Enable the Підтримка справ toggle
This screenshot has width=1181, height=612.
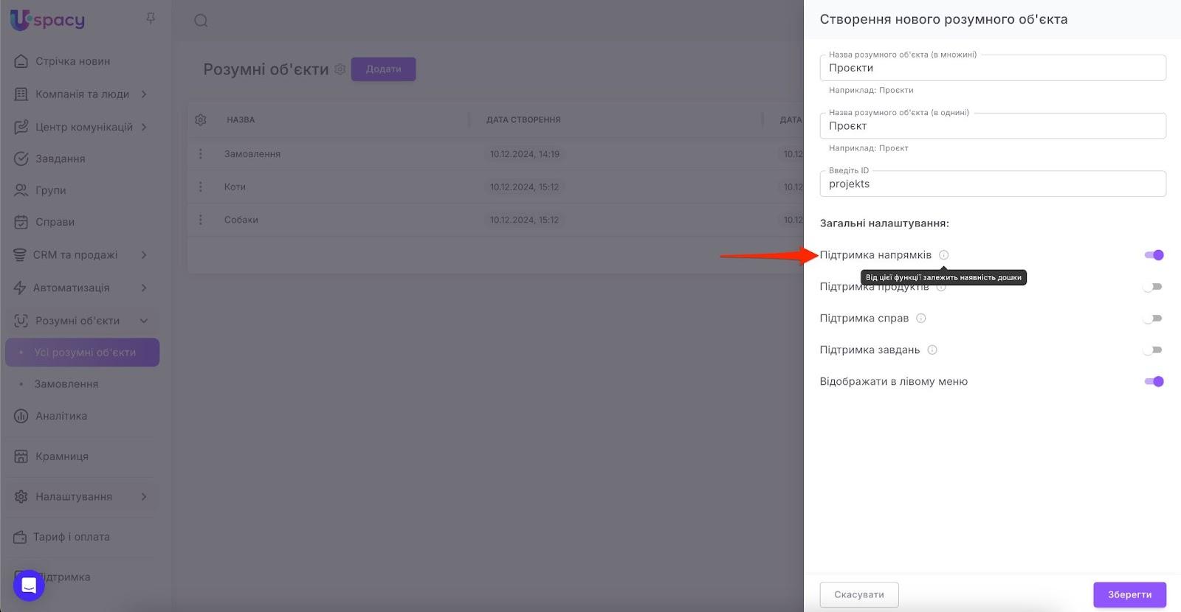[1153, 319]
